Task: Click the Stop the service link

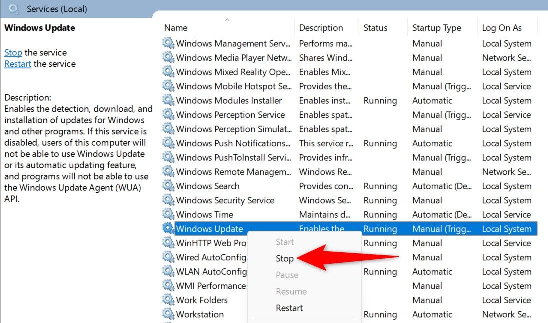Action: tap(13, 52)
